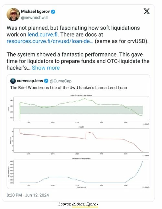Click Michael Egorov's blue verified badge
This screenshot has width=162, height=209.
point(53,12)
